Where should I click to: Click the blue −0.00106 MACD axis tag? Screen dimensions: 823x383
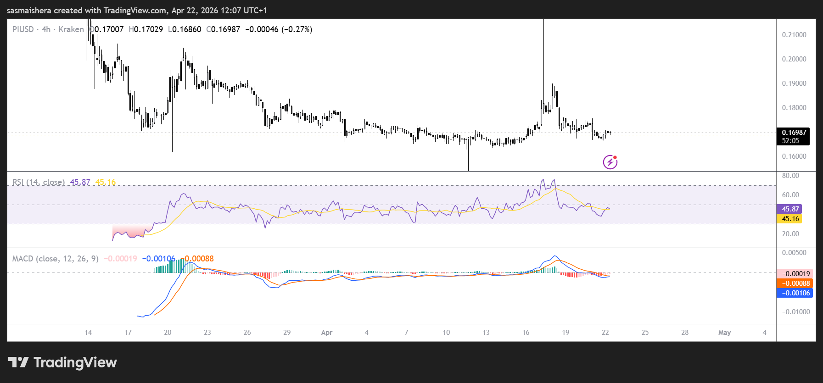pos(795,293)
